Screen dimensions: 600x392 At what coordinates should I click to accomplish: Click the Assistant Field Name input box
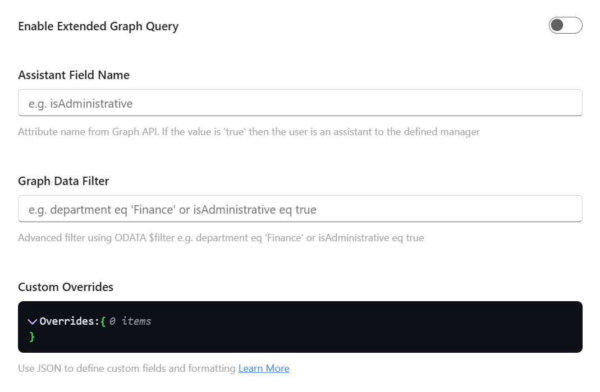(x=300, y=103)
